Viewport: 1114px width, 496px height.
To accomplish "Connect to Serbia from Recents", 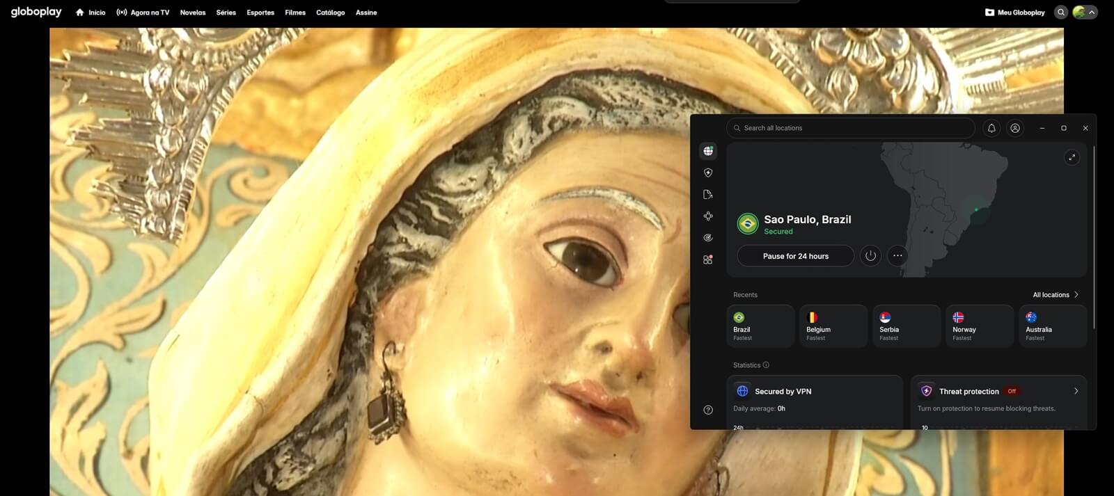I will (907, 326).
